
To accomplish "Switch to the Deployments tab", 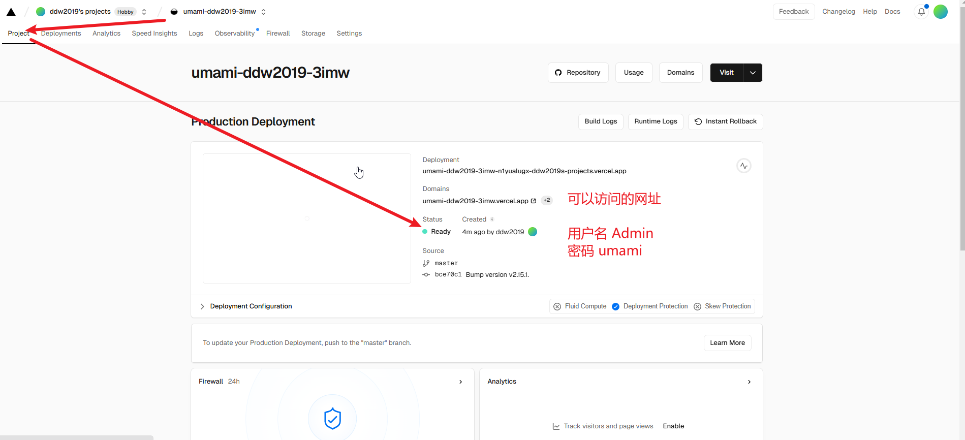I will tap(61, 34).
